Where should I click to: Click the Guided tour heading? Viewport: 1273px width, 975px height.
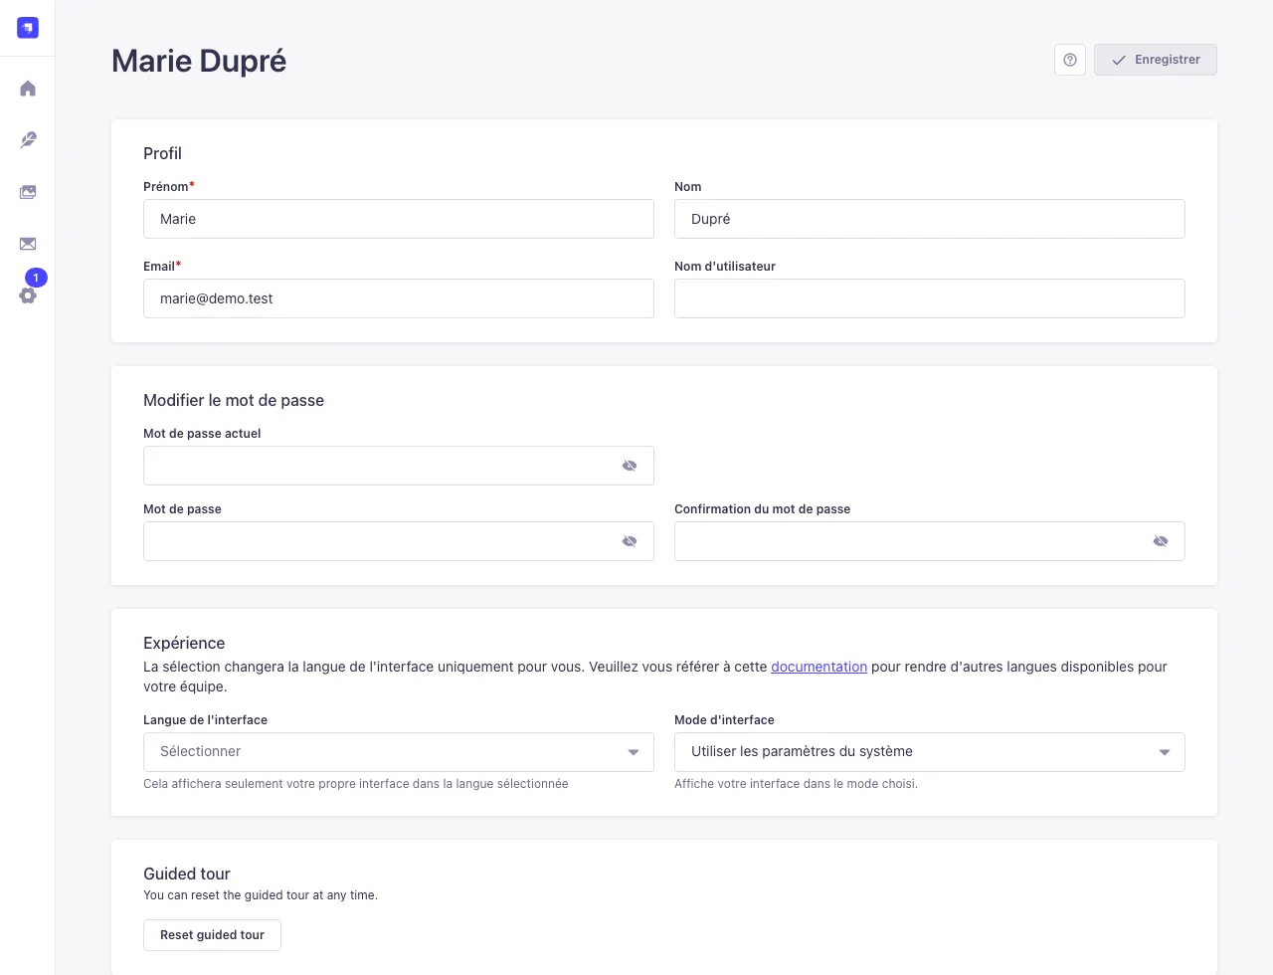[187, 874]
